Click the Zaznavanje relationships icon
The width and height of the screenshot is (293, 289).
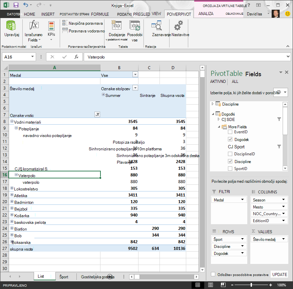click(157, 25)
